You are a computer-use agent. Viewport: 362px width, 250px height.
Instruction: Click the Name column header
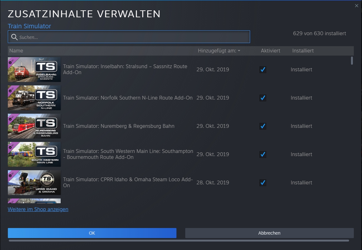[x=16, y=51]
